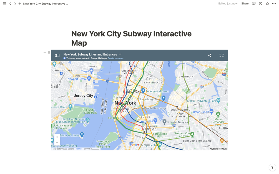Click the Google logo on the map

click(134, 145)
